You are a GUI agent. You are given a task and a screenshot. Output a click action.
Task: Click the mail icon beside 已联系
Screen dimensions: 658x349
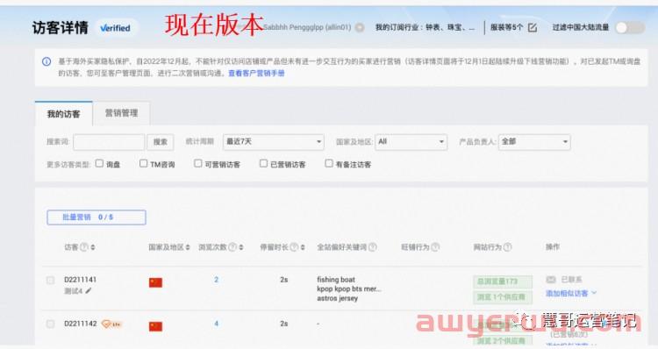(551, 280)
